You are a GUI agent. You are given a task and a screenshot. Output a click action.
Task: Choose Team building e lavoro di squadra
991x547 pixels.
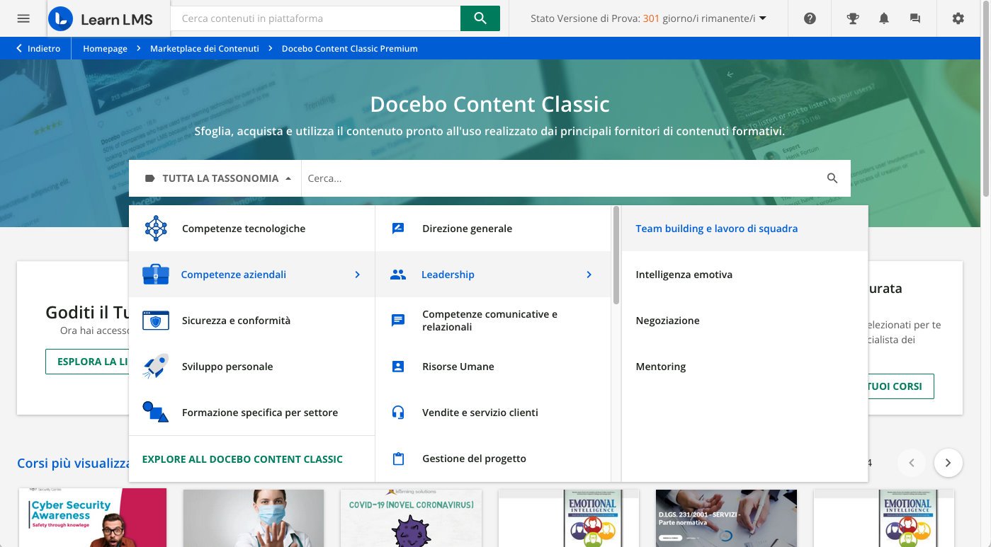coord(744,229)
